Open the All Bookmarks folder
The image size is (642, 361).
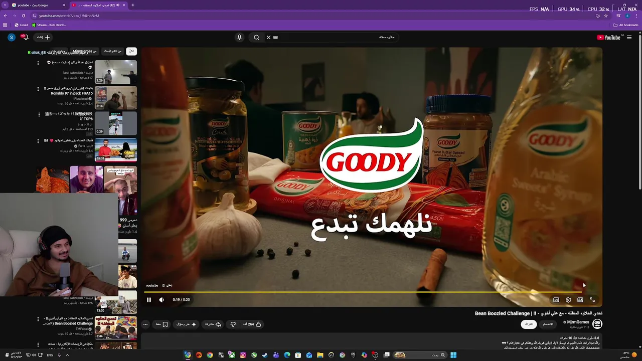[626, 25]
